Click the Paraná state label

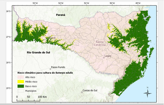coord(61,15)
